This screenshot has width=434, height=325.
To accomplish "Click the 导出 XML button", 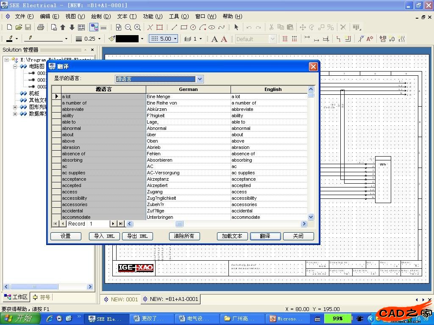I will (x=137, y=236).
